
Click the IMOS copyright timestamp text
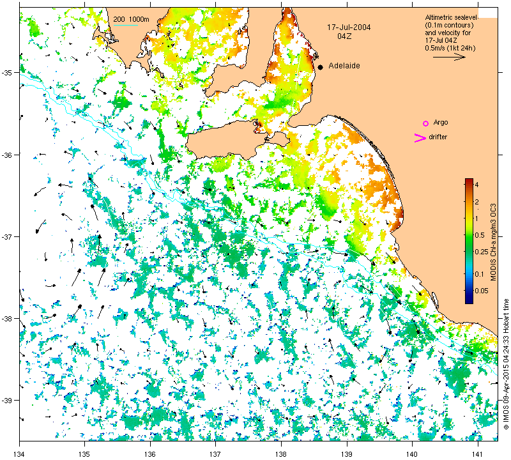(x=506, y=364)
